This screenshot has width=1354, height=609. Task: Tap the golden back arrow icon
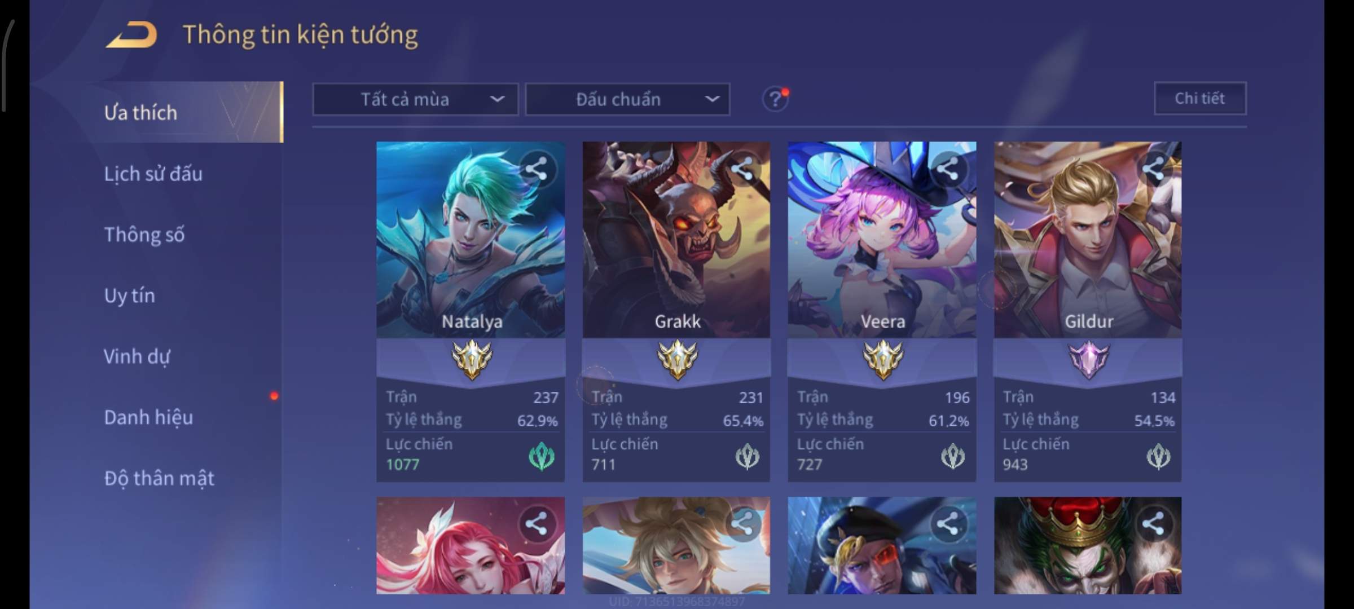131,35
